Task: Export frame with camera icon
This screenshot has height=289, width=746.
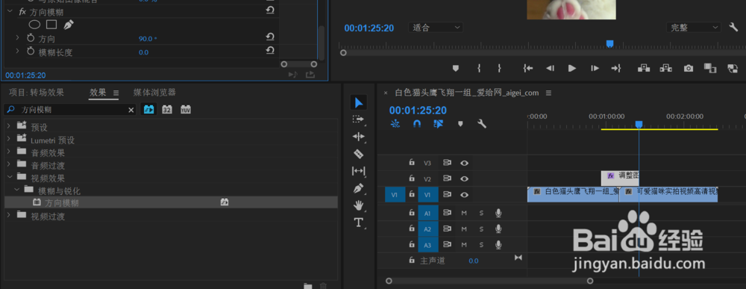Action: (x=689, y=69)
